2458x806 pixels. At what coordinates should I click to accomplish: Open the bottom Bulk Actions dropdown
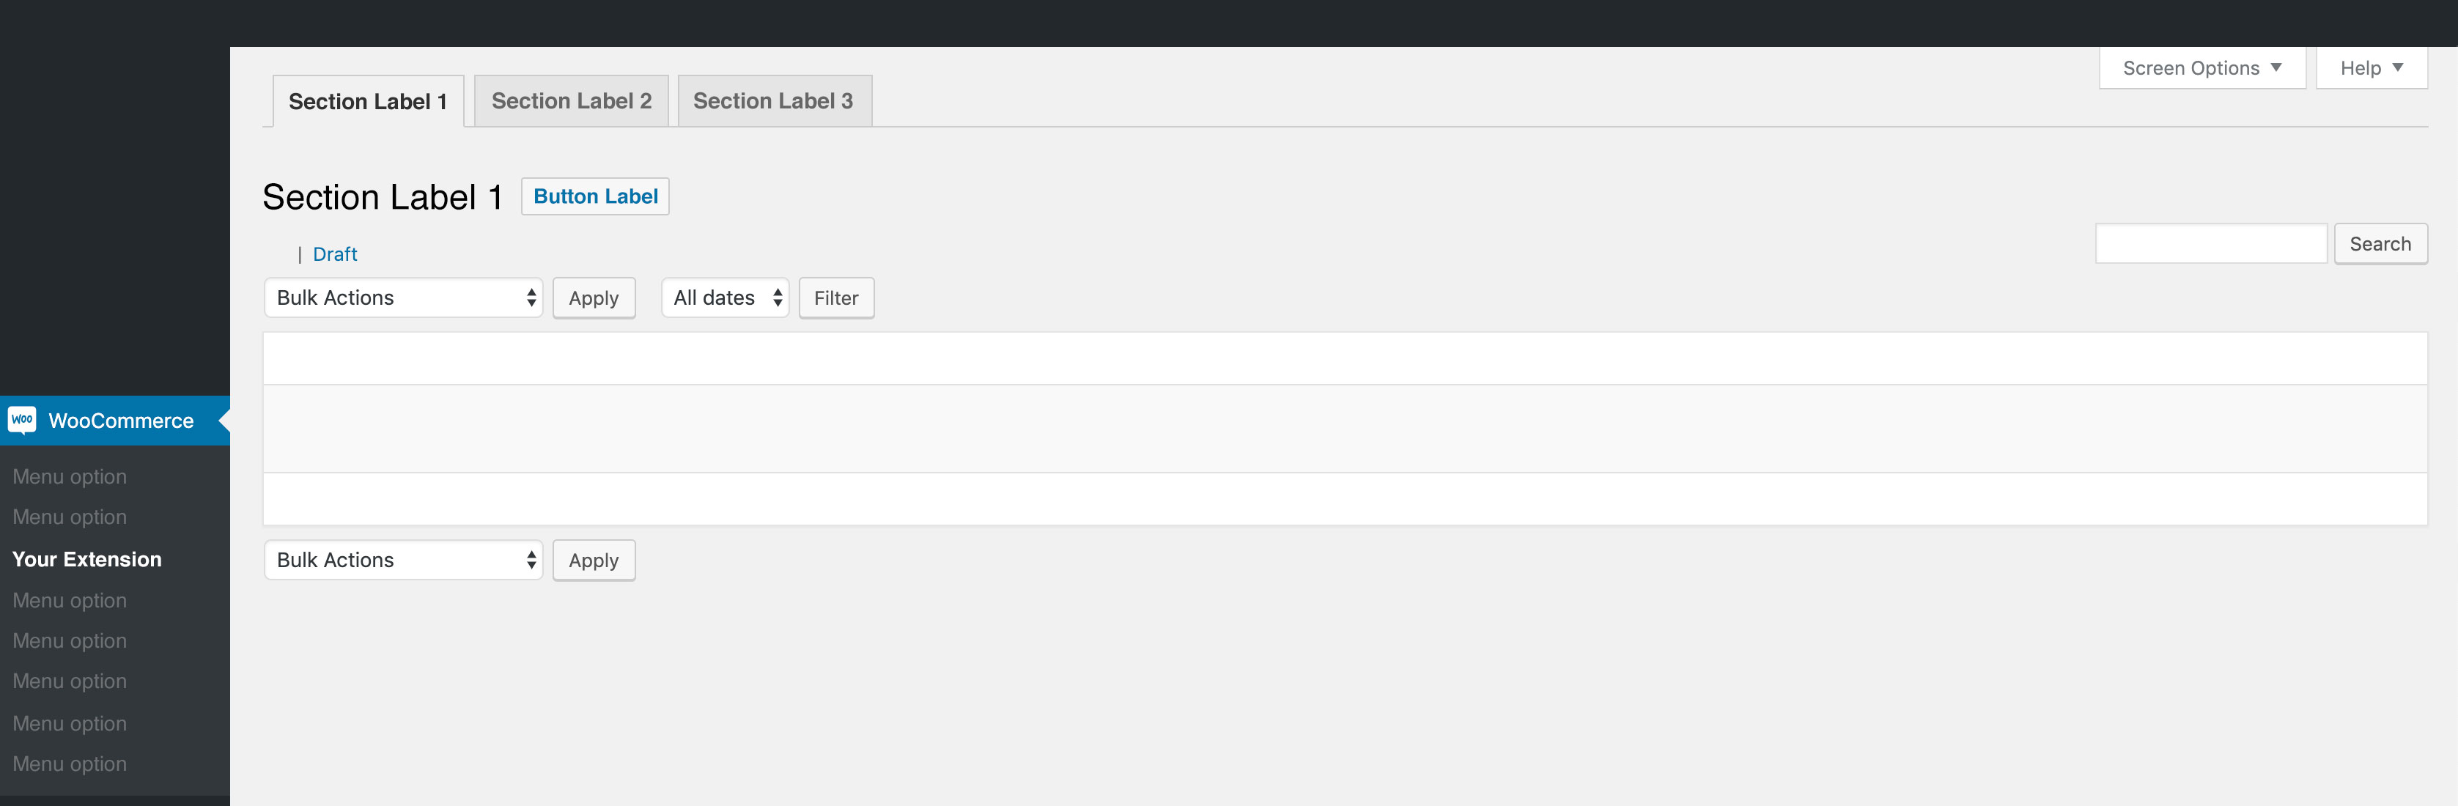click(x=404, y=560)
